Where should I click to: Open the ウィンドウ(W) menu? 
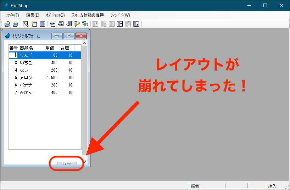point(120,15)
